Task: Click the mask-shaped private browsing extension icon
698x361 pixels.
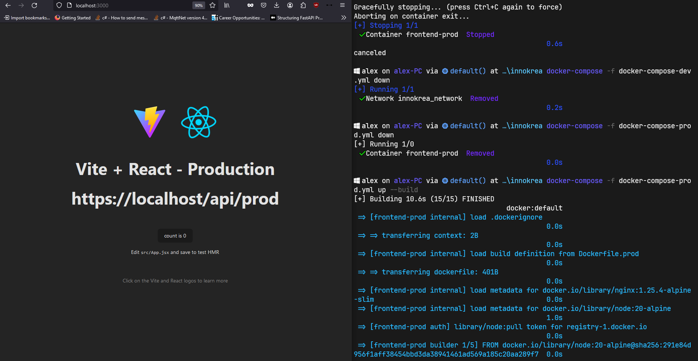Action: [250, 5]
